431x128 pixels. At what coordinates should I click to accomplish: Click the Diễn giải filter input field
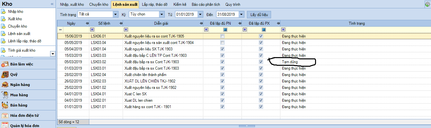165,30
